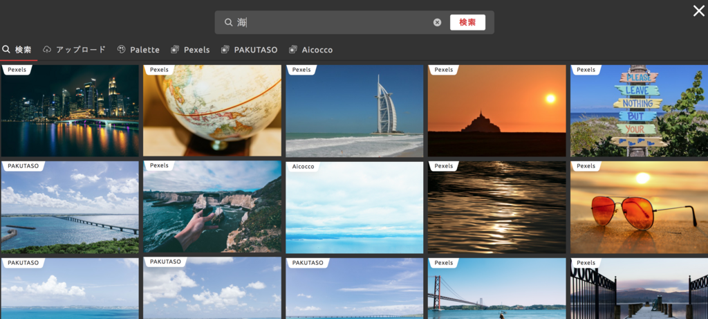Click the magnifier icon in search field

[228, 22]
